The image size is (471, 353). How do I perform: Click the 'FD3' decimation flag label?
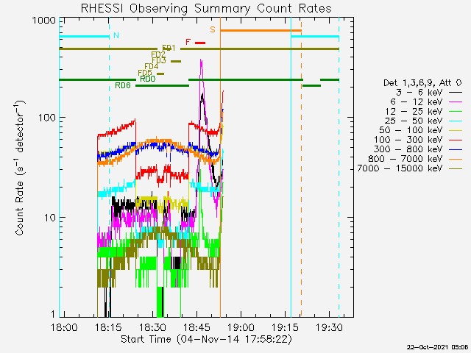pos(159,60)
